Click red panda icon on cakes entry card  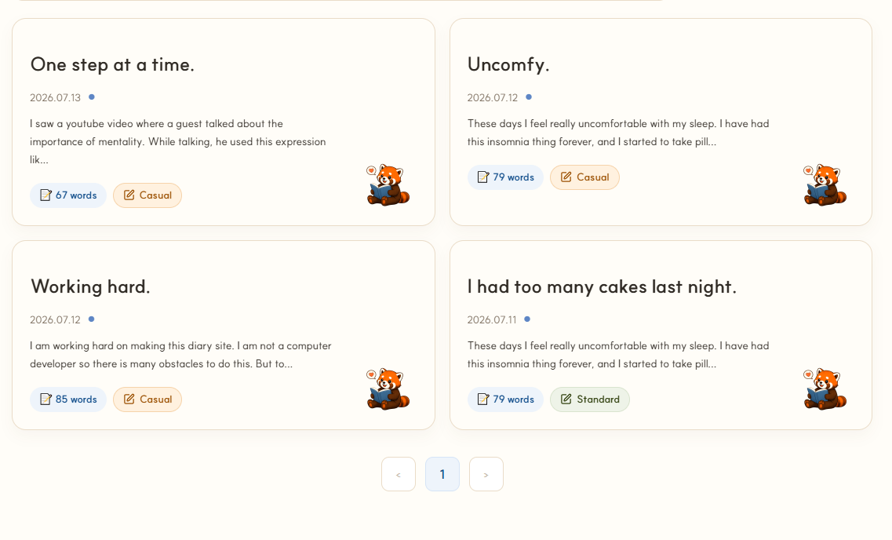825,389
